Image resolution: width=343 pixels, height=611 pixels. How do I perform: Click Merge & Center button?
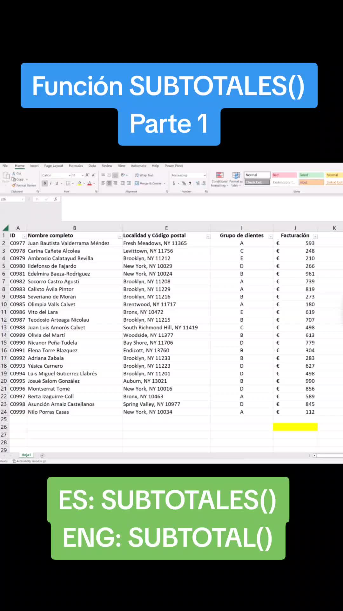tap(148, 183)
